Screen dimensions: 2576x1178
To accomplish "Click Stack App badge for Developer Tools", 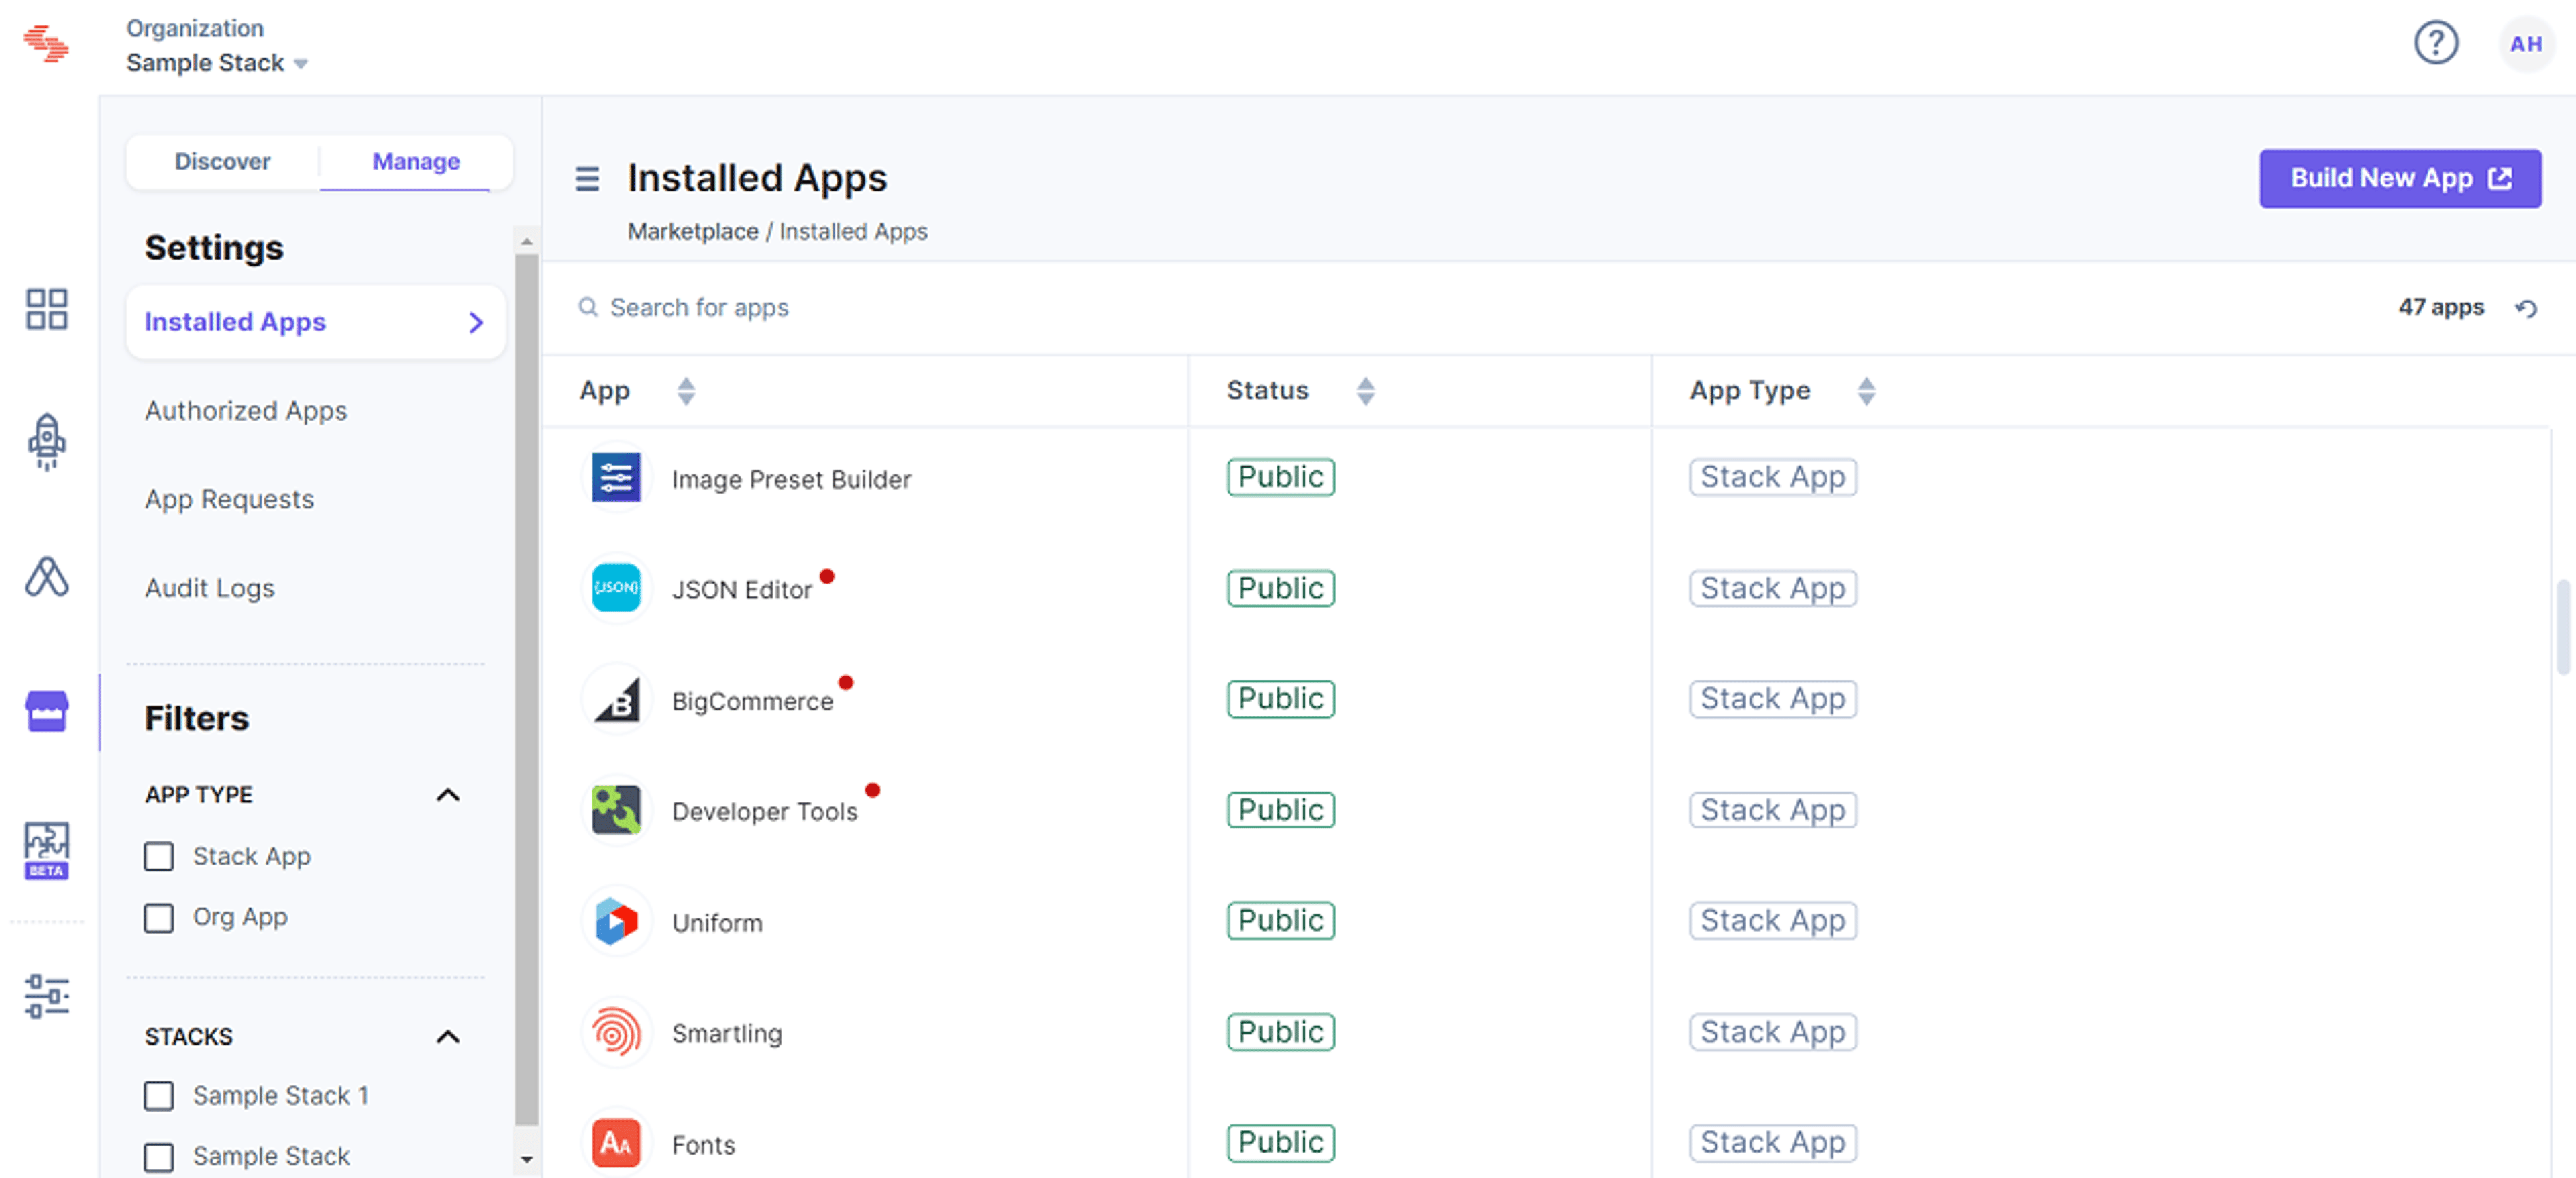I will click(x=1772, y=810).
